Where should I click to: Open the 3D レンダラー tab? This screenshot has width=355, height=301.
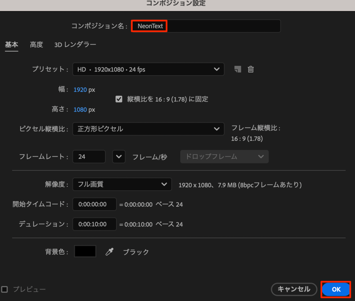click(x=75, y=45)
